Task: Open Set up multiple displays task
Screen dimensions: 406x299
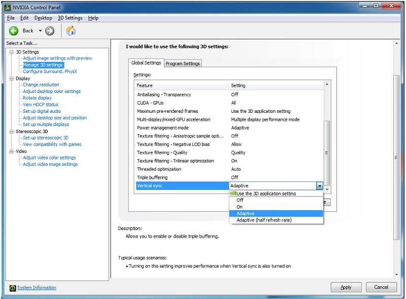Action: click(46, 124)
